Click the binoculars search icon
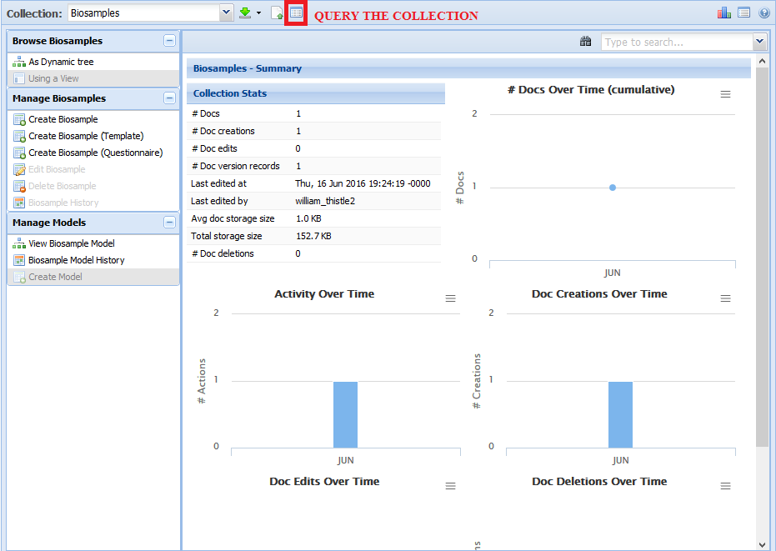Screen dimensions: 776x551 [x=586, y=42]
